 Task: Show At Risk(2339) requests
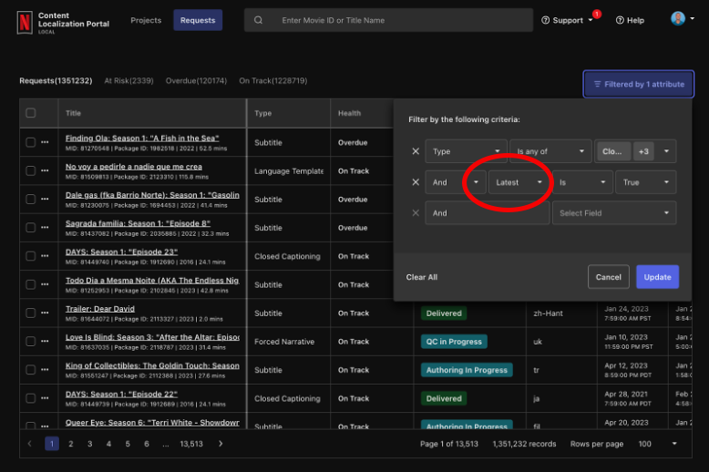coord(128,81)
